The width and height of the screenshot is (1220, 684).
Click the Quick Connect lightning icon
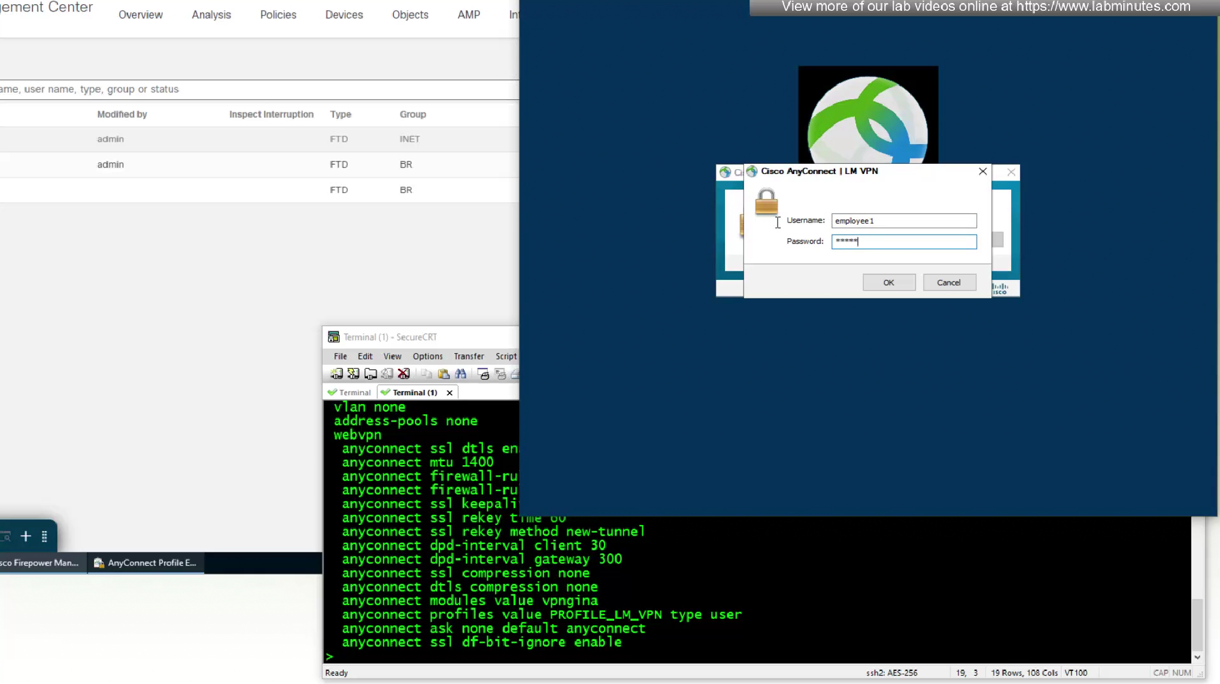pyautogui.click(x=353, y=374)
